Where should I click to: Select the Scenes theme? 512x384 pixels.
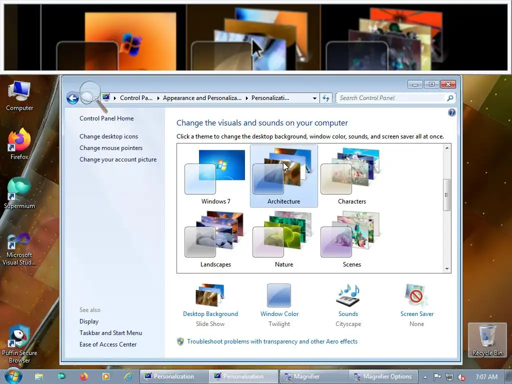[351, 239]
